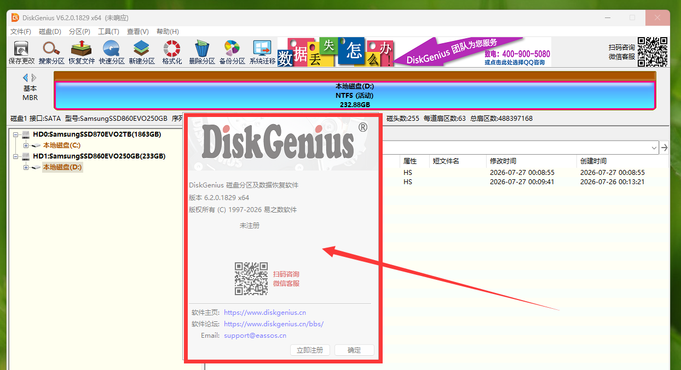The height and width of the screenshot is (370, 681).
Task: Click the HD1 Samsung 860 EVO disk icon
Action: click(x=26, y=156)
